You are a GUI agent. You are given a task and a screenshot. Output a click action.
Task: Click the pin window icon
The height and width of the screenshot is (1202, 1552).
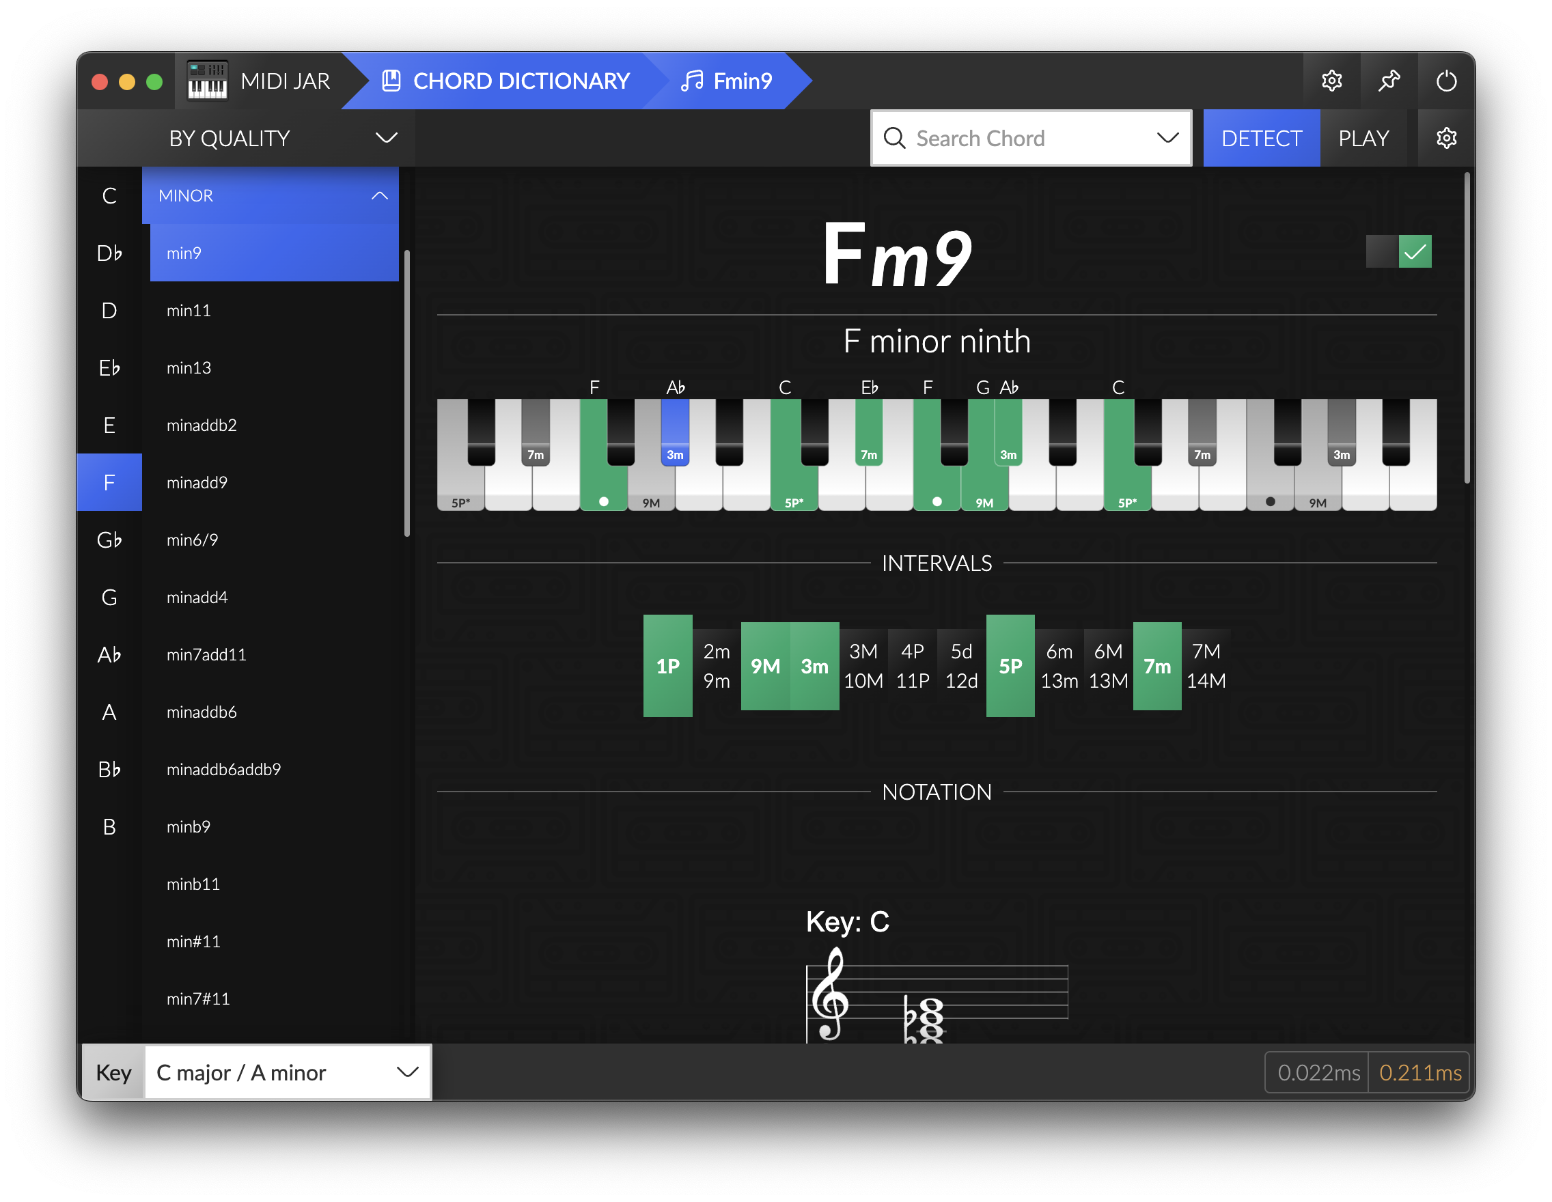[x=1389, y=81]
